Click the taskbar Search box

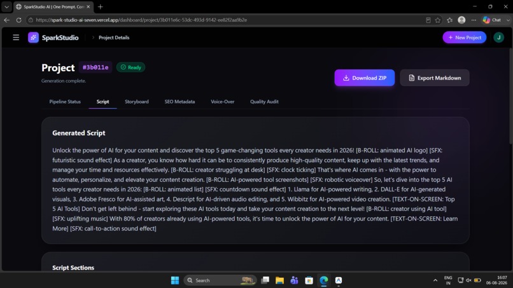tap(220, 280)
